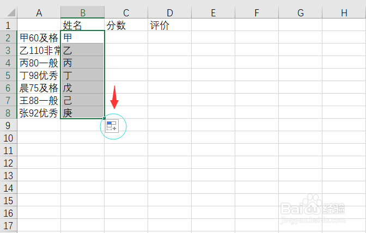
Task: Click cell with 丙80一般
Action: pos(39,63)
